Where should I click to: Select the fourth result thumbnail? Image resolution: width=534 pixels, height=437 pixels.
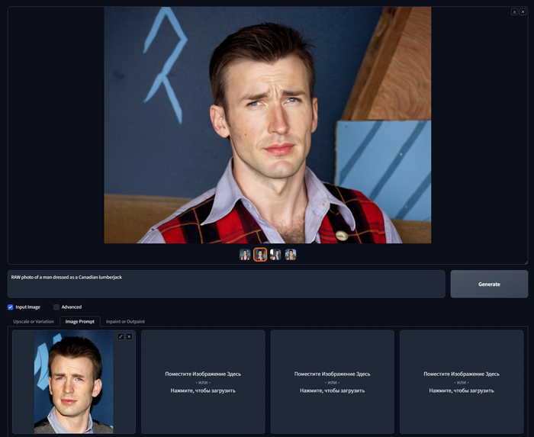tap(291, 254)
